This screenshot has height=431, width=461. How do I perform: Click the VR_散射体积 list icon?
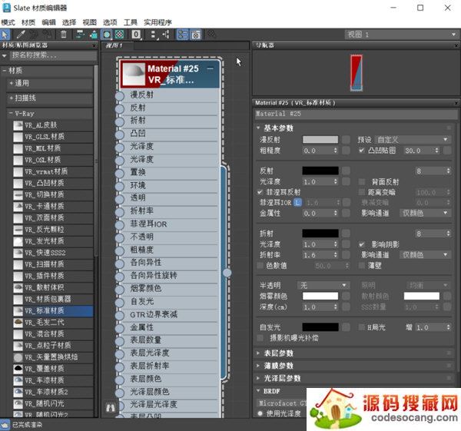point(18,287)
